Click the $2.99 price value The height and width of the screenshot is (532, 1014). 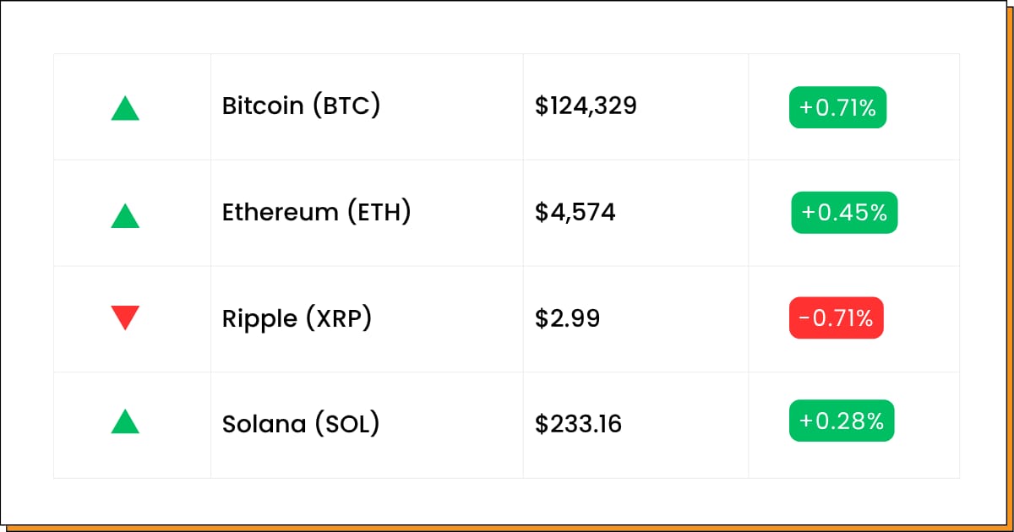pos(567,318)
